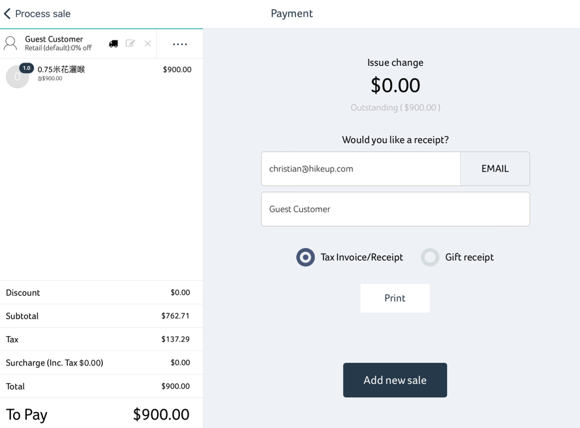Click the delivery truck icon
The image size is (580, 428).
114,44
